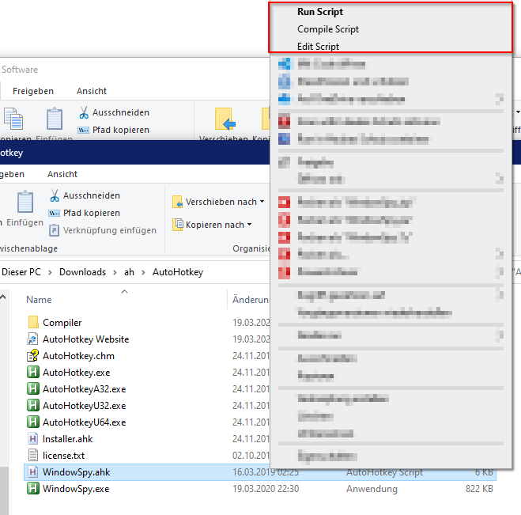Select the Installer.ahk file name
Viewport: 521px width, 515px height.
(x=67, y=439)
